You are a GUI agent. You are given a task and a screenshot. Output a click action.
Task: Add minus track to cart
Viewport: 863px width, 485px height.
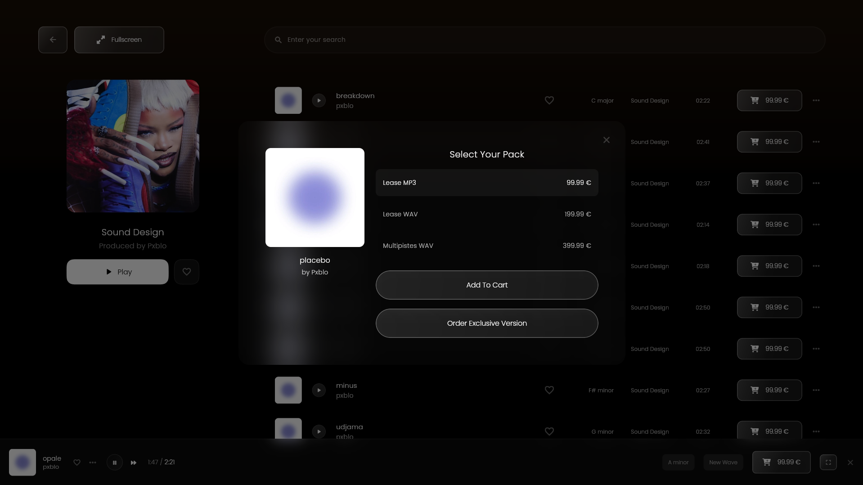point(769,390)
